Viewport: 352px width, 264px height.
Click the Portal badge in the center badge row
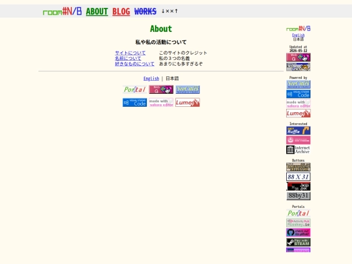[135, 89]
